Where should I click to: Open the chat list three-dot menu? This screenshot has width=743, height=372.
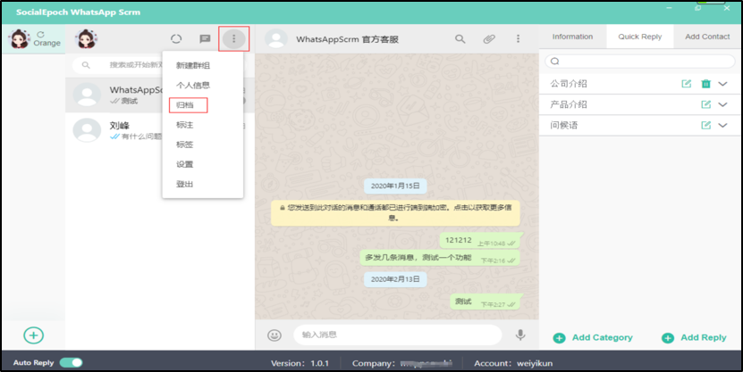[233, 38]
